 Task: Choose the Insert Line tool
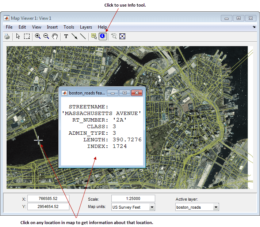(x=83, y=36)
